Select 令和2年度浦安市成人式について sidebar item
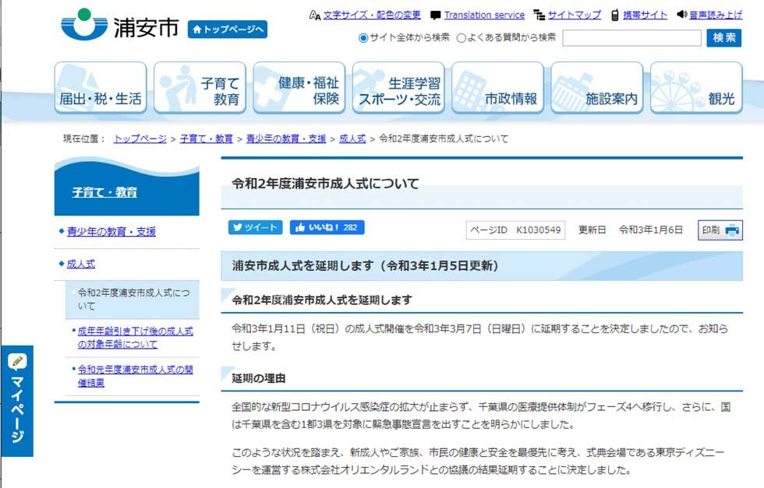This screenshot has width=764, height=488. click(133, 299)
